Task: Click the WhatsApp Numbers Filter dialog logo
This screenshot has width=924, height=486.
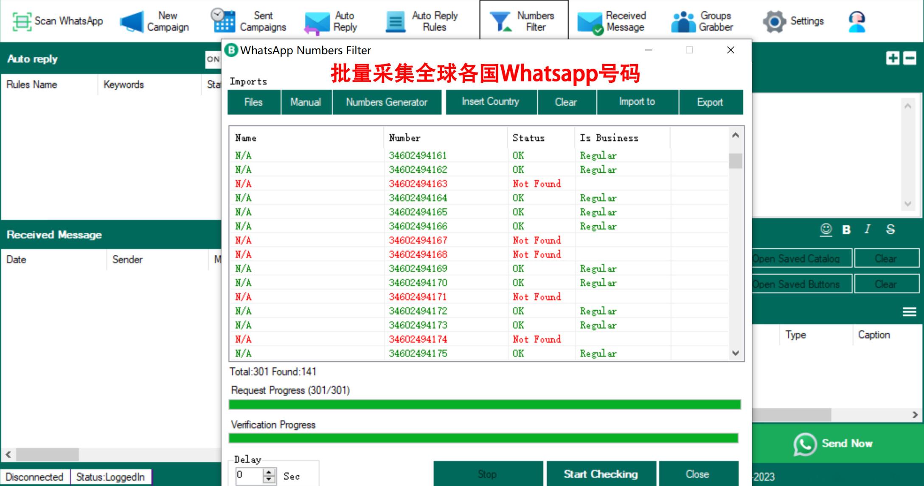Action: (x=231, y=50)
